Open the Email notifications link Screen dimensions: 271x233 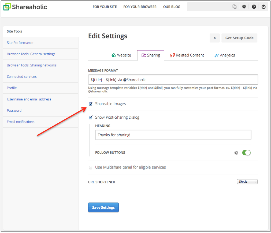coord(21,122)
